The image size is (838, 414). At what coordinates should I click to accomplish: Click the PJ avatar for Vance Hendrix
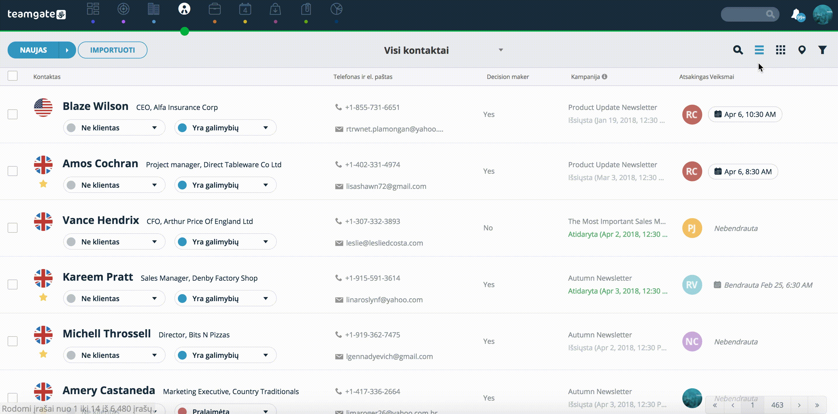(692, 228)
